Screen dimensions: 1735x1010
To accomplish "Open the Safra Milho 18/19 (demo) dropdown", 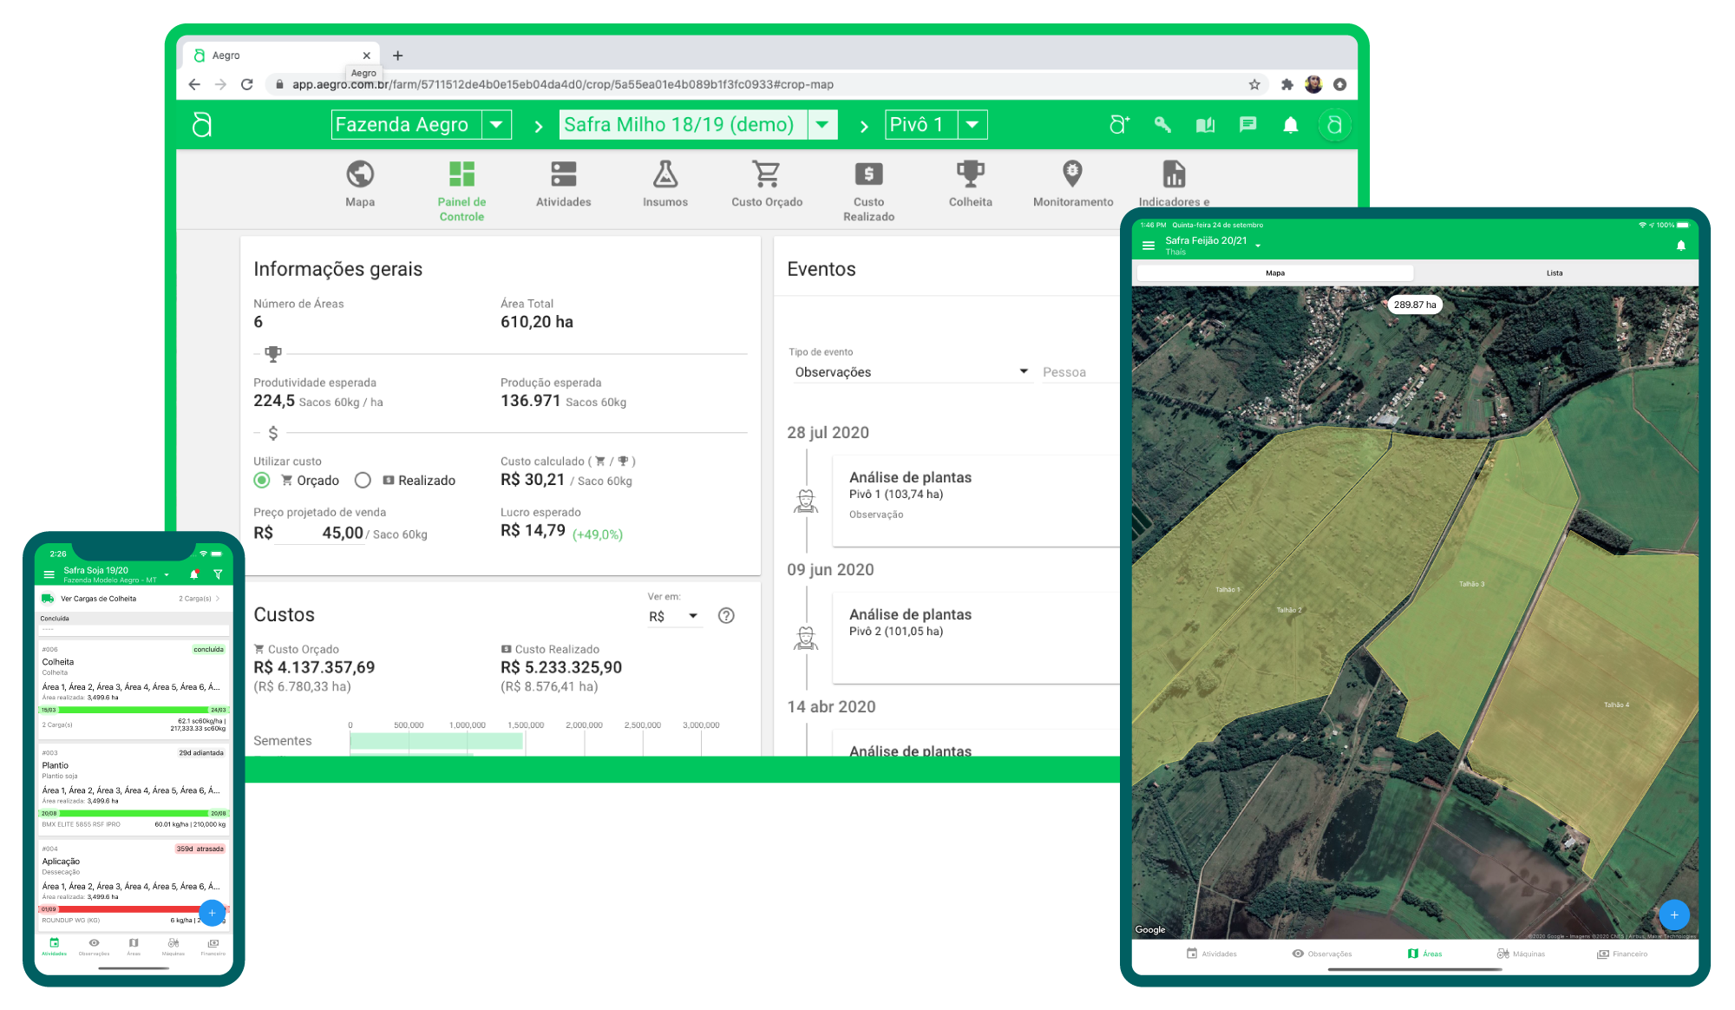I will pos(822,124).
